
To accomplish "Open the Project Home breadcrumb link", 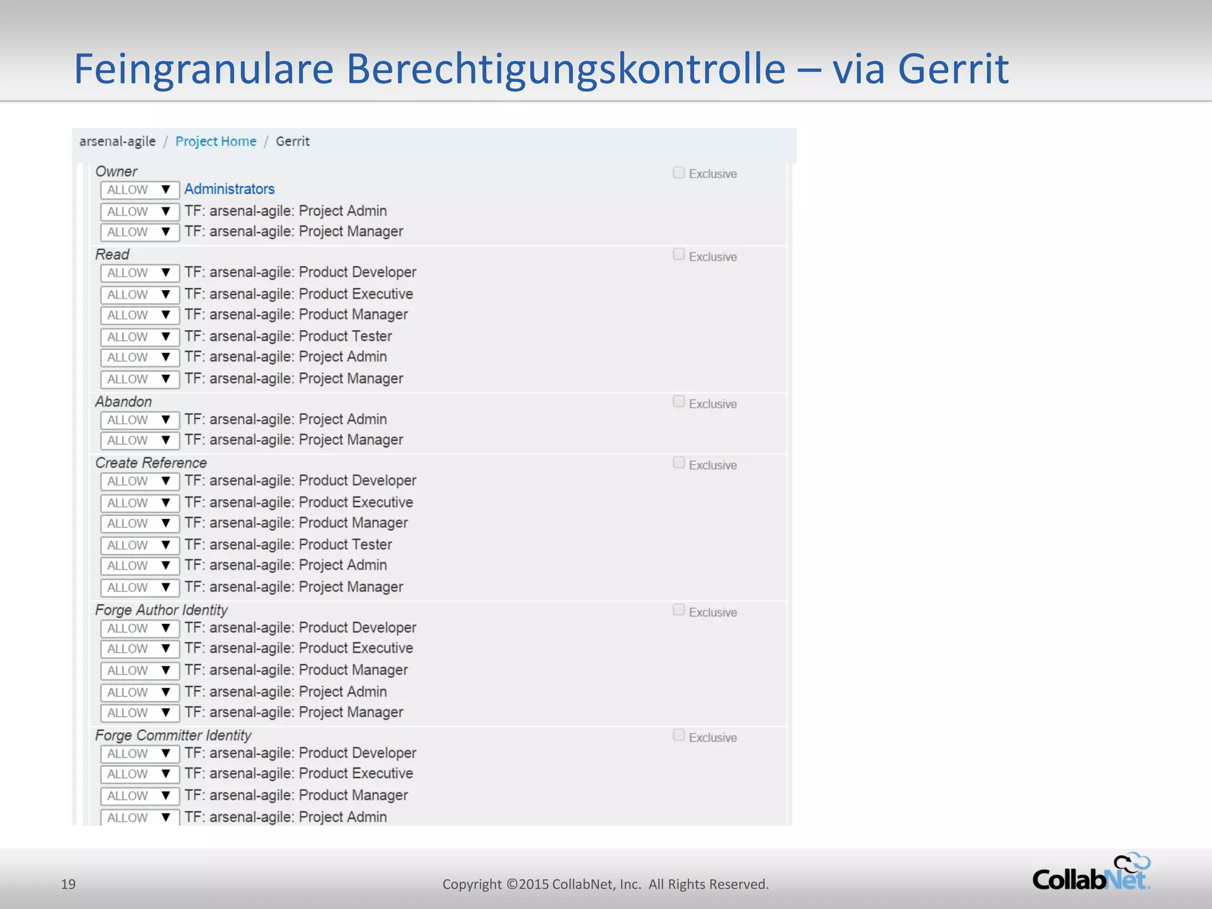I will 215,141.
